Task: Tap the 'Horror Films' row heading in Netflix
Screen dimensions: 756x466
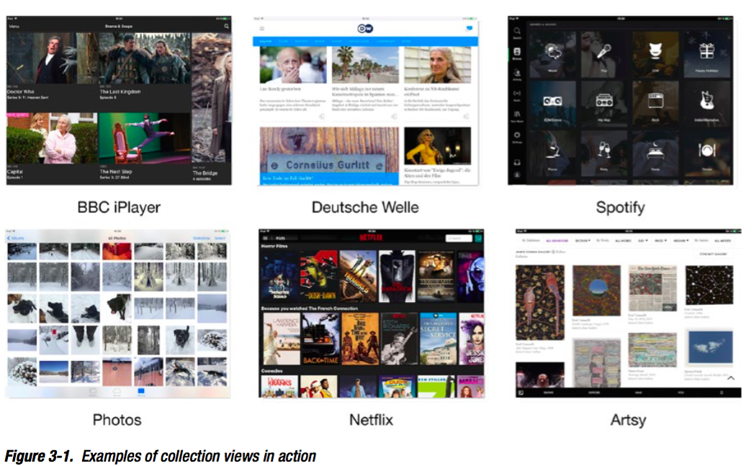Action: pos(274,246)
